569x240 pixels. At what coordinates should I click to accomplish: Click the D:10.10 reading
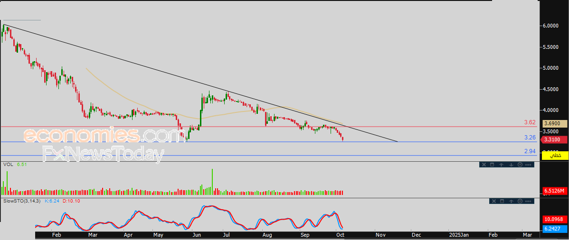(71, 201)
